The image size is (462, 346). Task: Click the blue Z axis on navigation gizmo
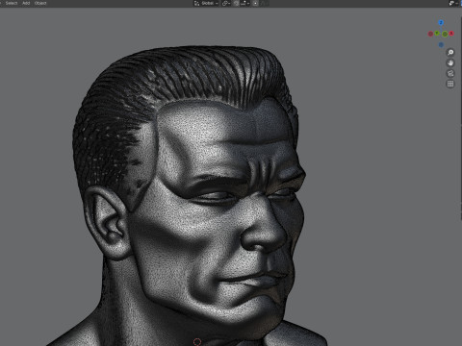point(441,22)
